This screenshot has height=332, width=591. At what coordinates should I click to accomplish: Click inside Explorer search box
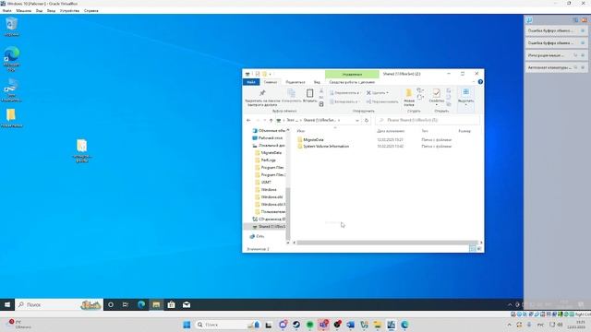click(428, 120)
